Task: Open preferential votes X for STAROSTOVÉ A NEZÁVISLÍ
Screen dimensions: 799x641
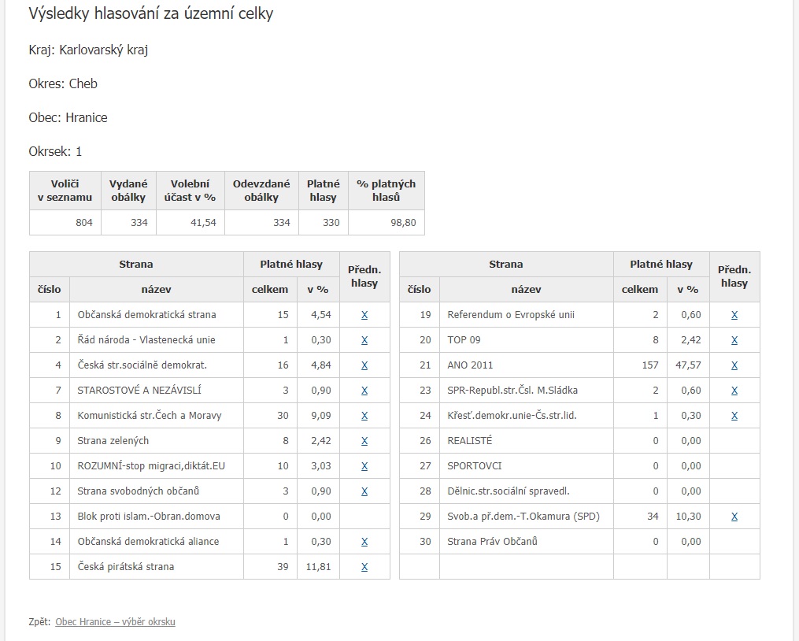Action: (364, 391)
